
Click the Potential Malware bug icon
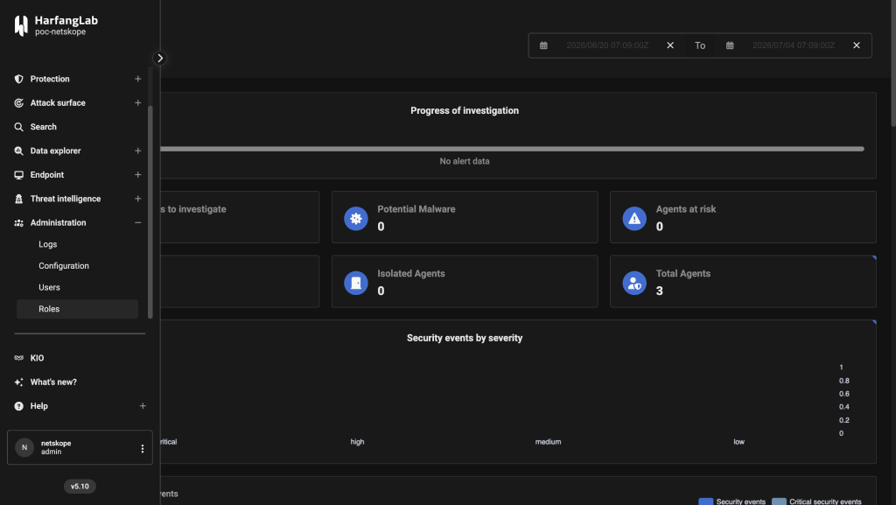pyautogui.click(x=356, y=218)
